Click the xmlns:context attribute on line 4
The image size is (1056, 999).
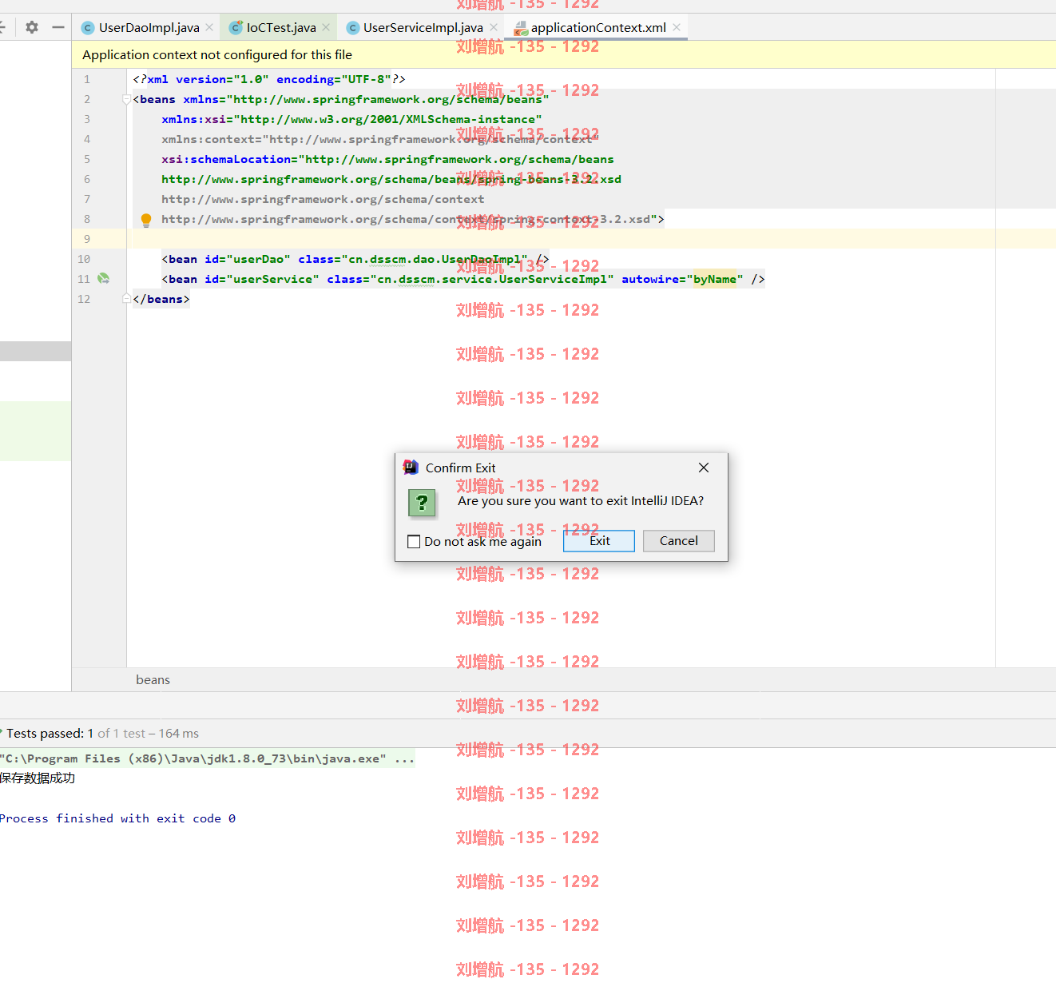click(379, 139)
